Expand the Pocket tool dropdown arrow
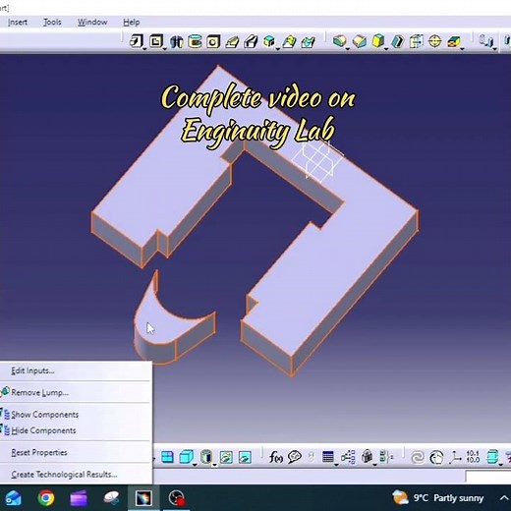 (165, 49)
